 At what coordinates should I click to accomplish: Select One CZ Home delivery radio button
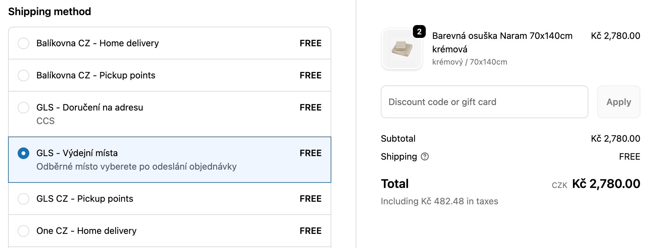[23, 231]
